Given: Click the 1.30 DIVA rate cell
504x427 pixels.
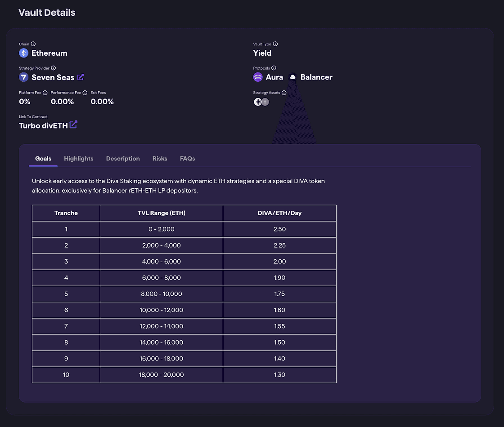Looking at the screenshot, I should pos(279,375).
